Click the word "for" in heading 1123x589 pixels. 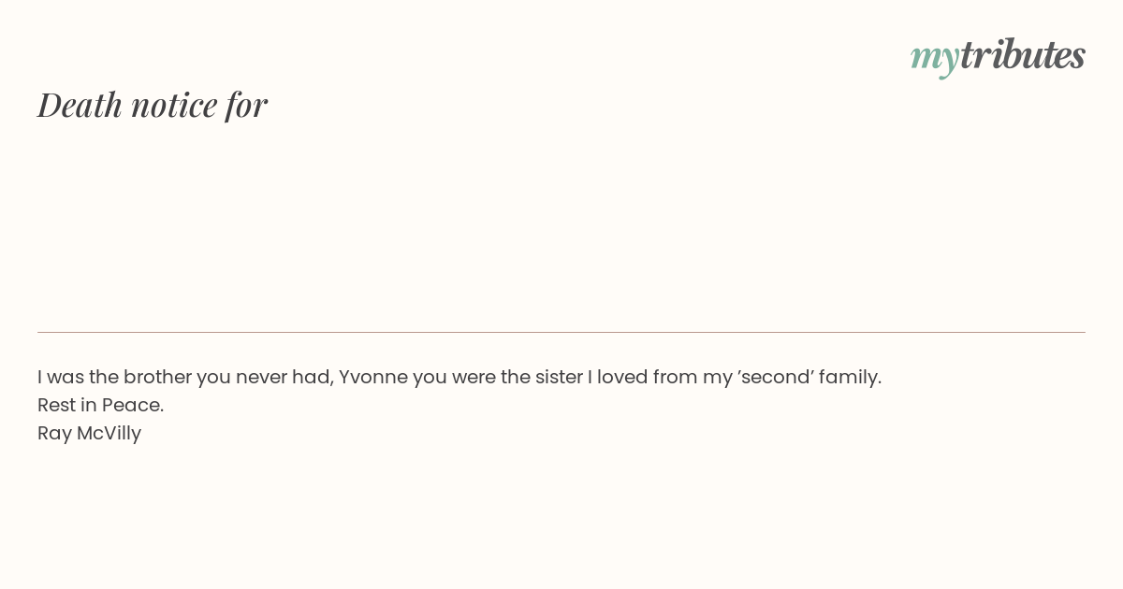[x=246, y=106]
